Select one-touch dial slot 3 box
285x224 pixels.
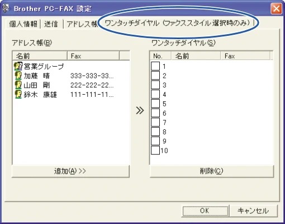click(x=155, y=85)
